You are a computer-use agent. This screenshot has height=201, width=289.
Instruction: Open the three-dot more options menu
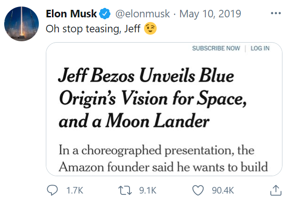tap(276, 13)
